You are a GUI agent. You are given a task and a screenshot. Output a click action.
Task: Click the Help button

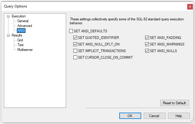pyautogui.click(x=179, y=116)
